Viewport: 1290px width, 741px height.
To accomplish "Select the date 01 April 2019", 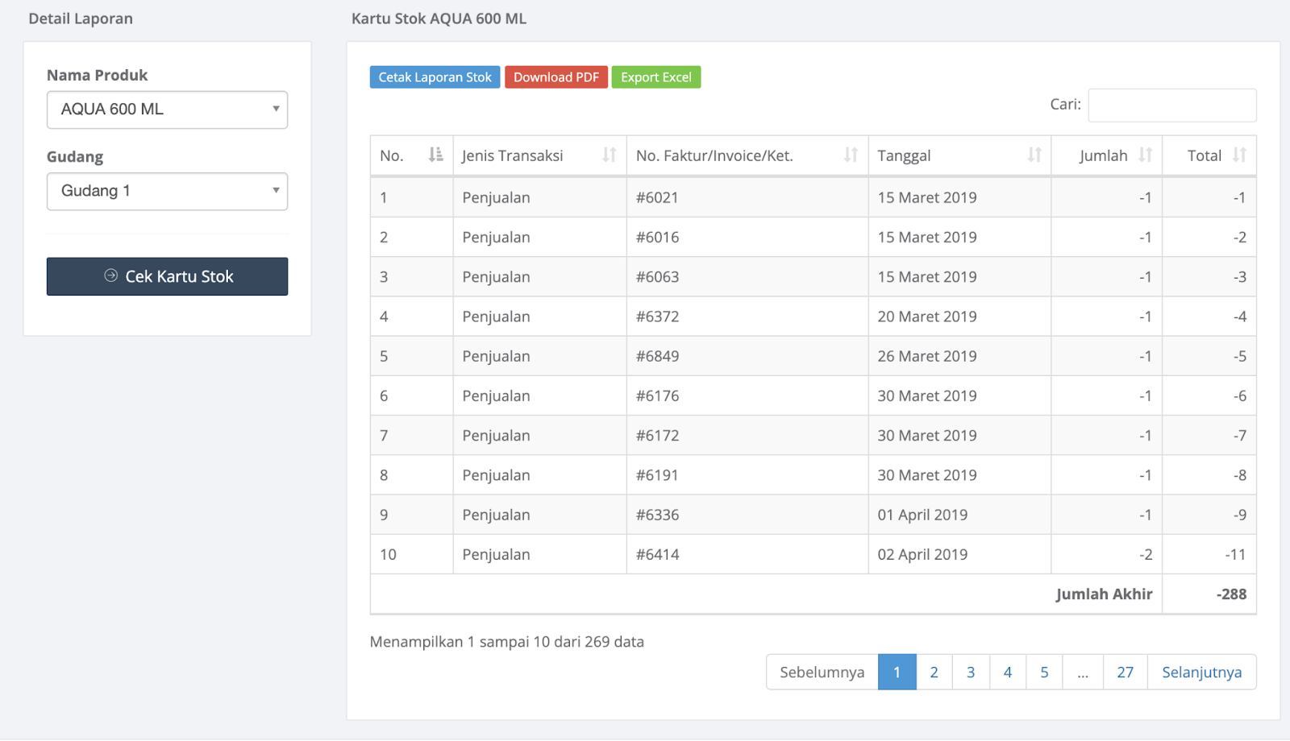I will point(922,515).
